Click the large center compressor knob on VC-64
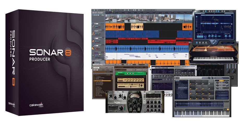Viewport: 240px width, 122px height. tap(134, 102)
